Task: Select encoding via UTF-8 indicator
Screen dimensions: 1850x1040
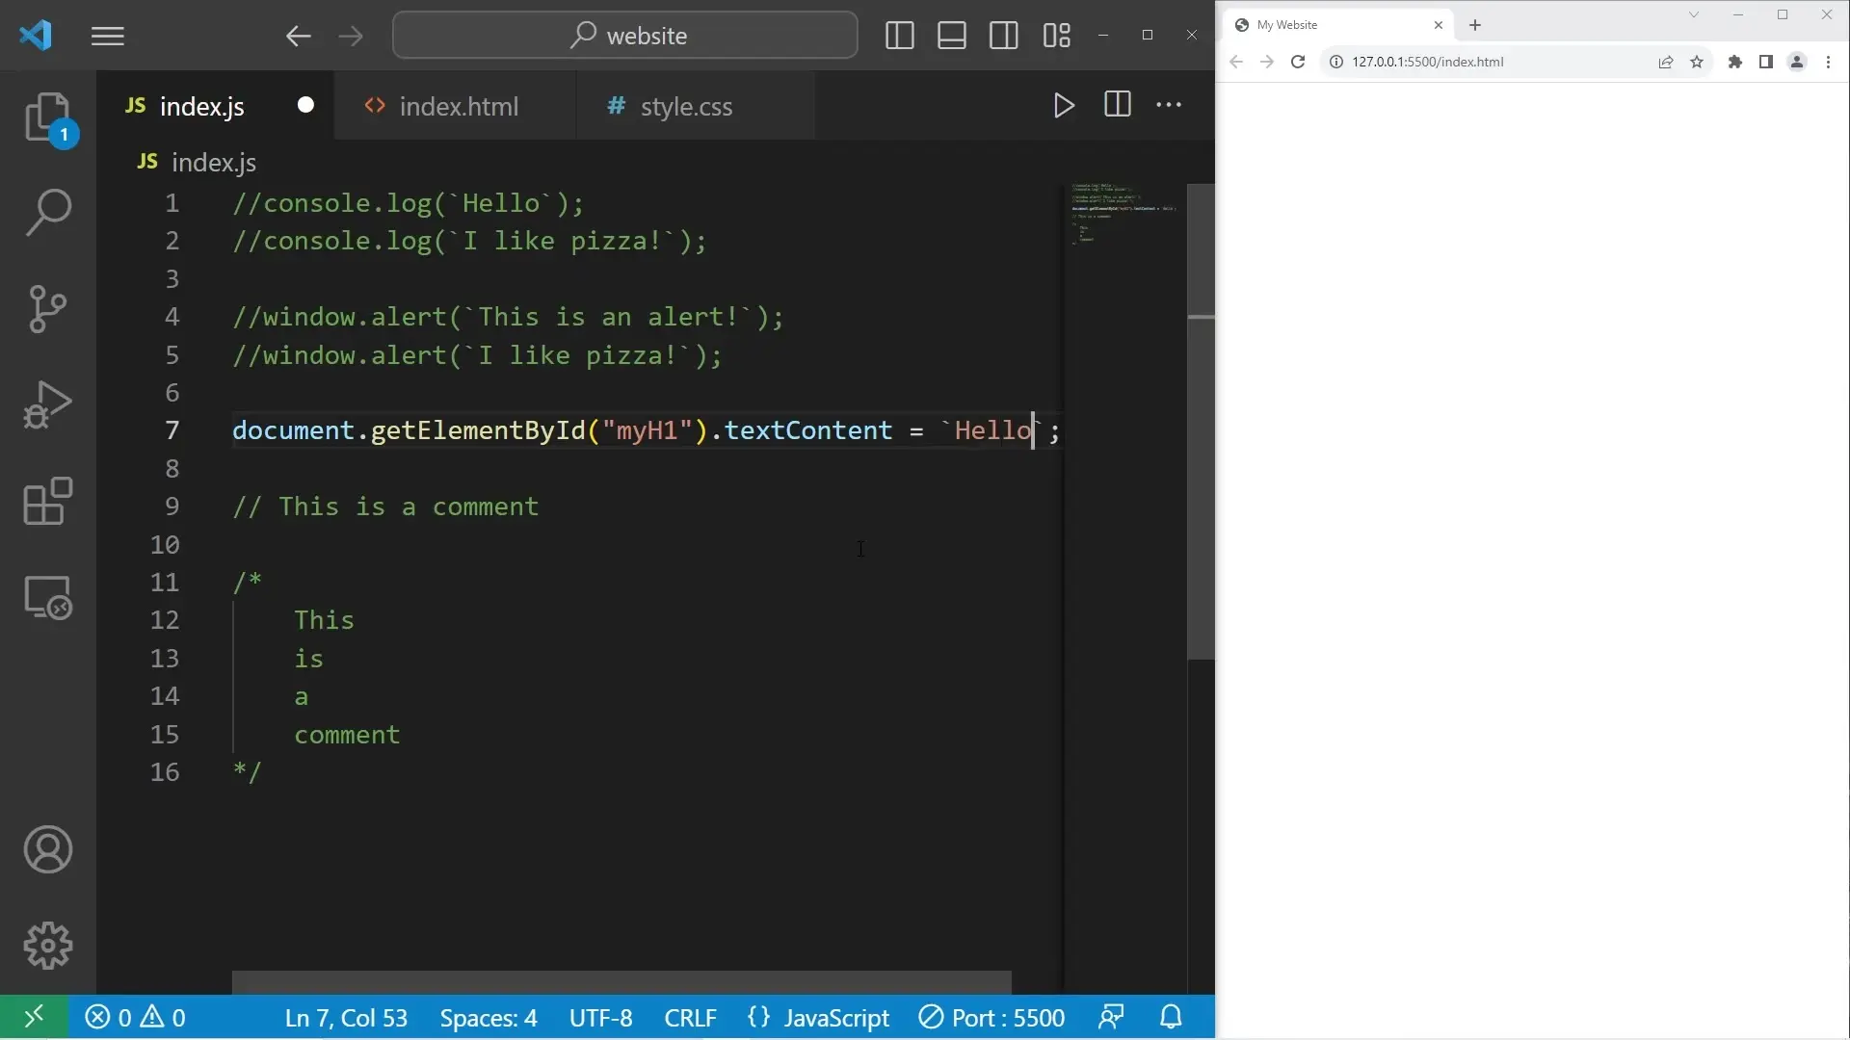Action: tap(600, 1018)
